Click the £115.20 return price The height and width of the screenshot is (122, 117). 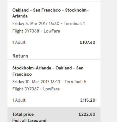click(88, 100)
